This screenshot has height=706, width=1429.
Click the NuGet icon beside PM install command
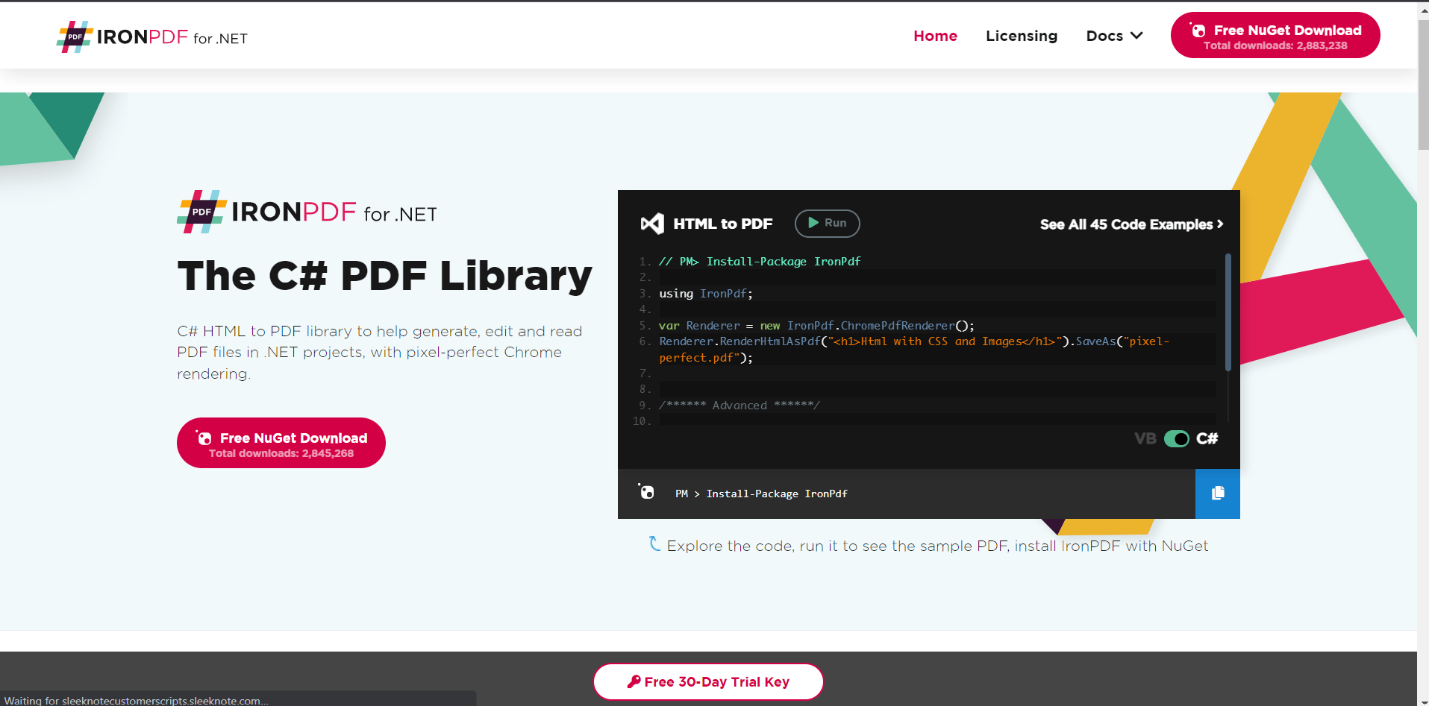pyautogui.click(x=646, y=491)
